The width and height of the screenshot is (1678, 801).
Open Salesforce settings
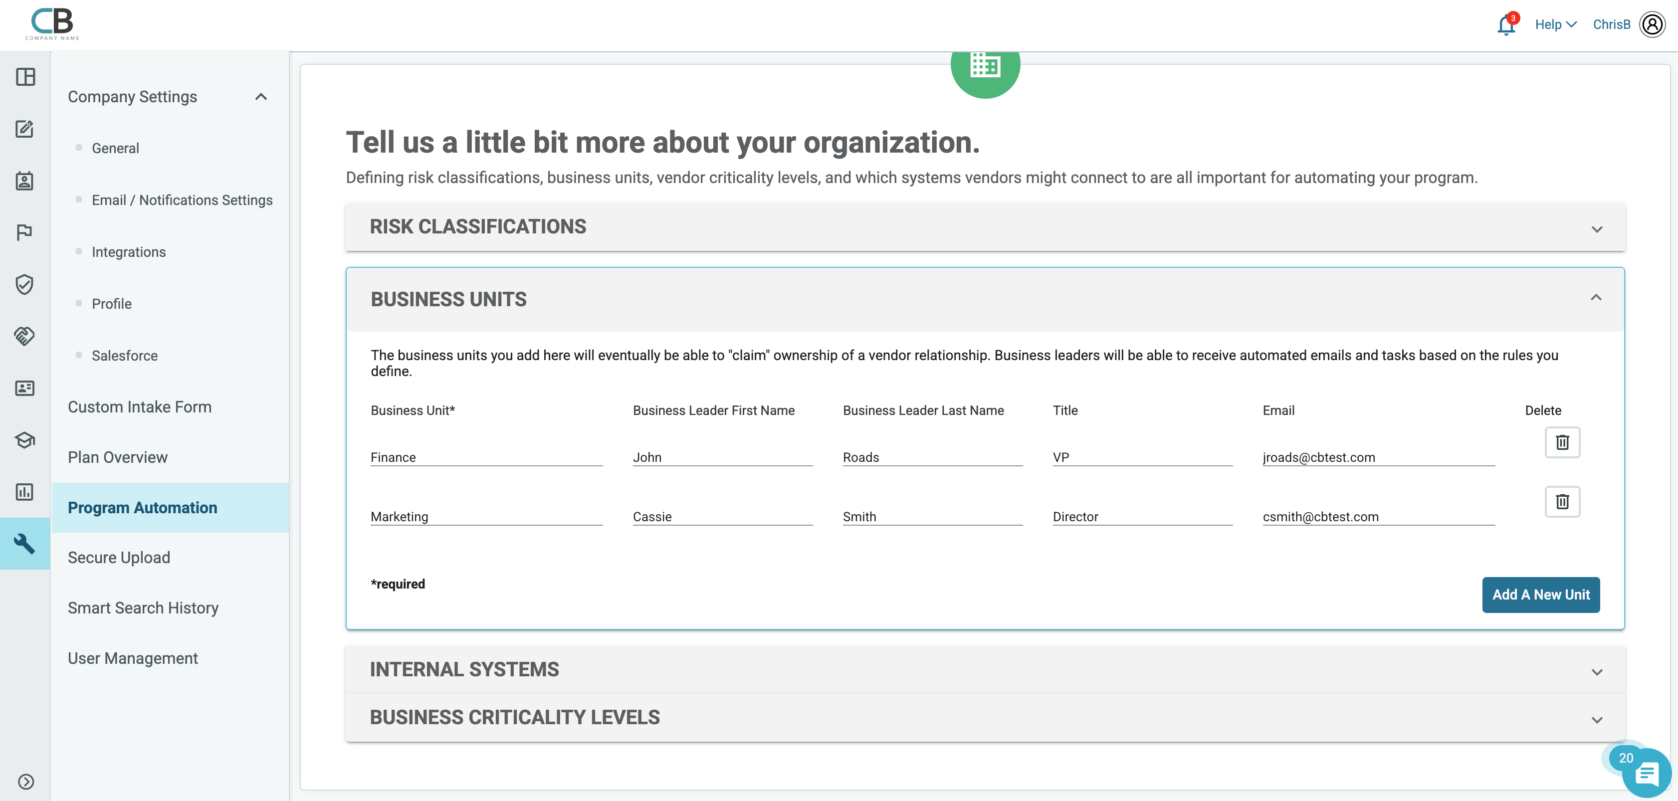[124, 356]
